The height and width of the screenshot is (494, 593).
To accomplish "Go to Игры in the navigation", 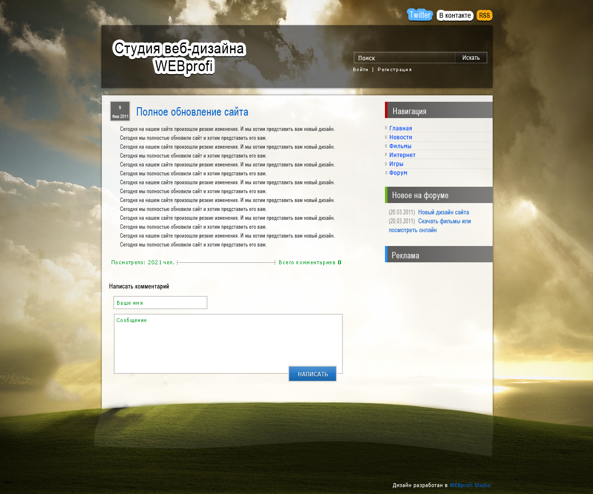I will click(396, 164).
